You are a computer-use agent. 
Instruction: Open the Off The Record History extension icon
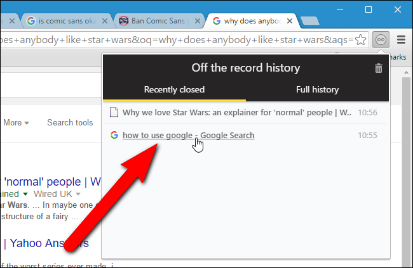pos(381,40)
